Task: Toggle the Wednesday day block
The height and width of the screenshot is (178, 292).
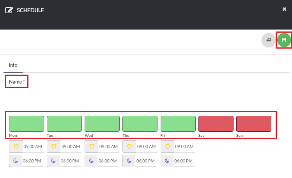Action: pyautogui.click(x=102, y=124)
